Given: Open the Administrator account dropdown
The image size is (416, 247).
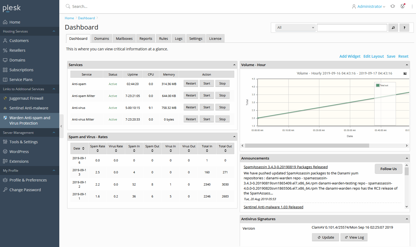Looking at the screenshot, I should point(369,6).
